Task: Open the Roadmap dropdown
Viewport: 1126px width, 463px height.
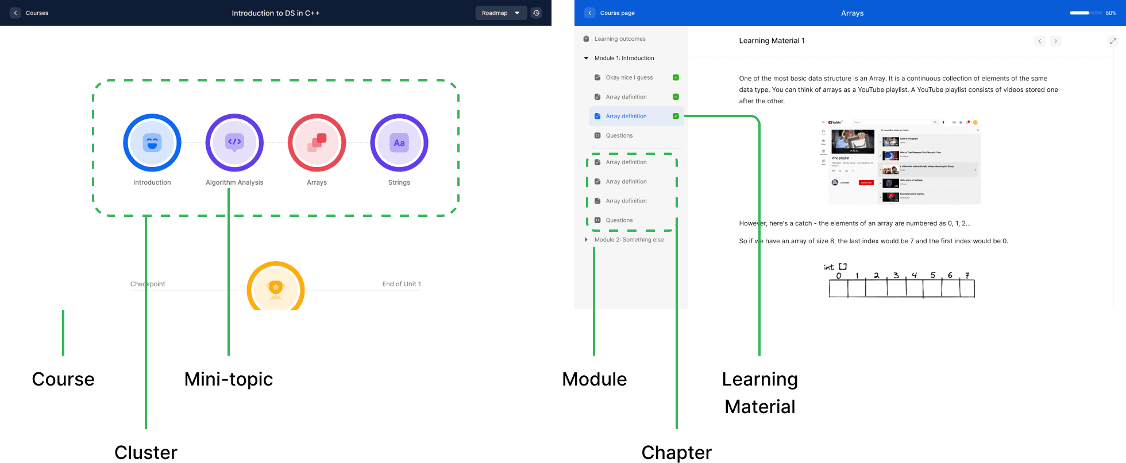Action: [x=501, y=13]
